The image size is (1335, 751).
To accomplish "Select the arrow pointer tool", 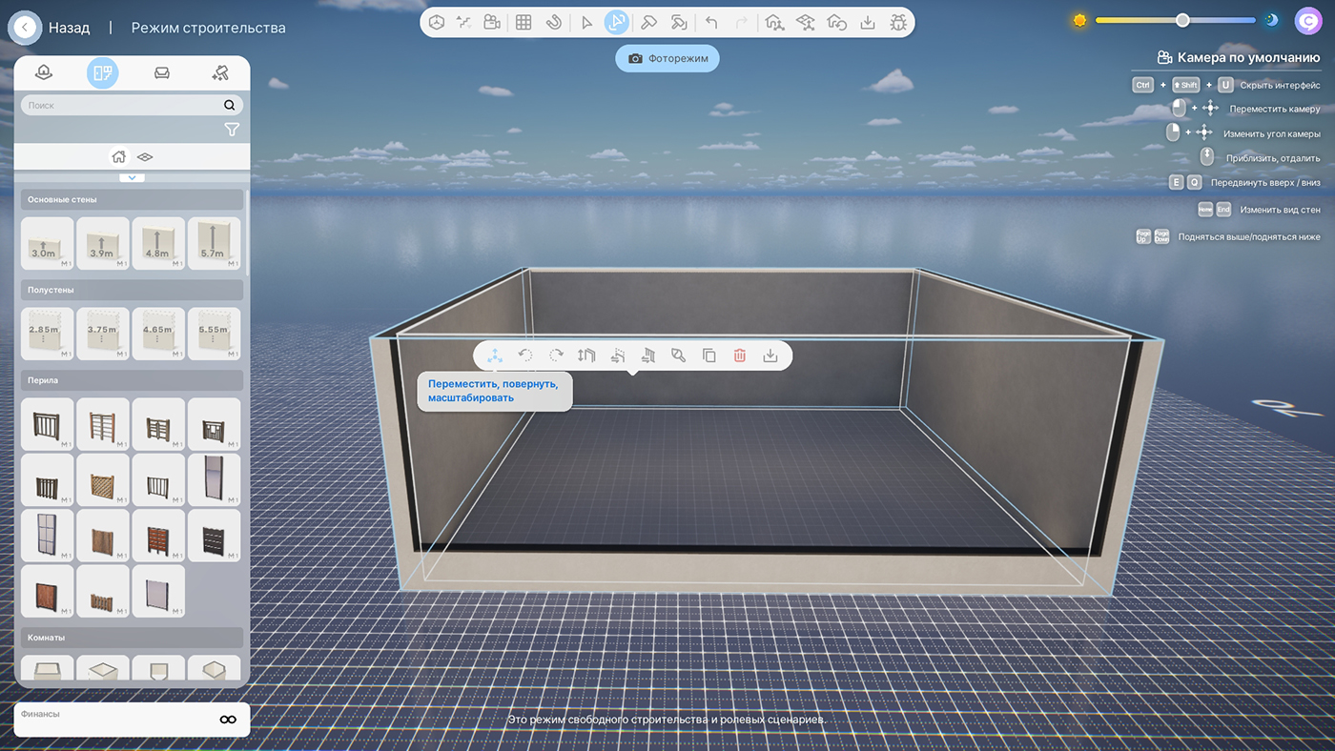I will coord(586,22).
